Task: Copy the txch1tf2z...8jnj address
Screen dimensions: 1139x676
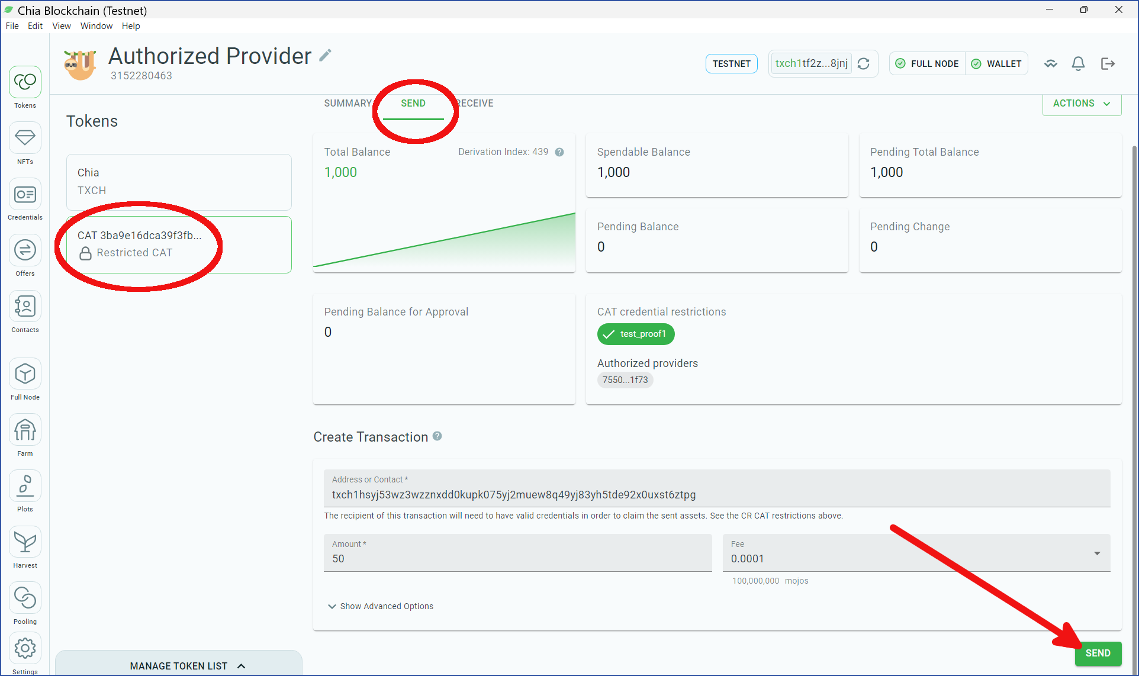Action: point(811,63)
